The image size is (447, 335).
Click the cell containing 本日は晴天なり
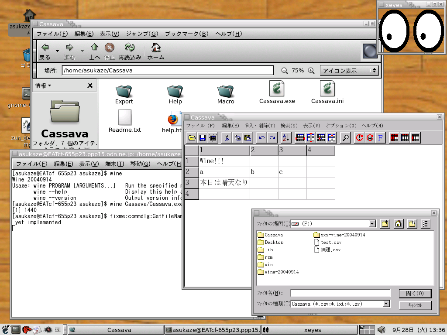click(x=224, y=183)
